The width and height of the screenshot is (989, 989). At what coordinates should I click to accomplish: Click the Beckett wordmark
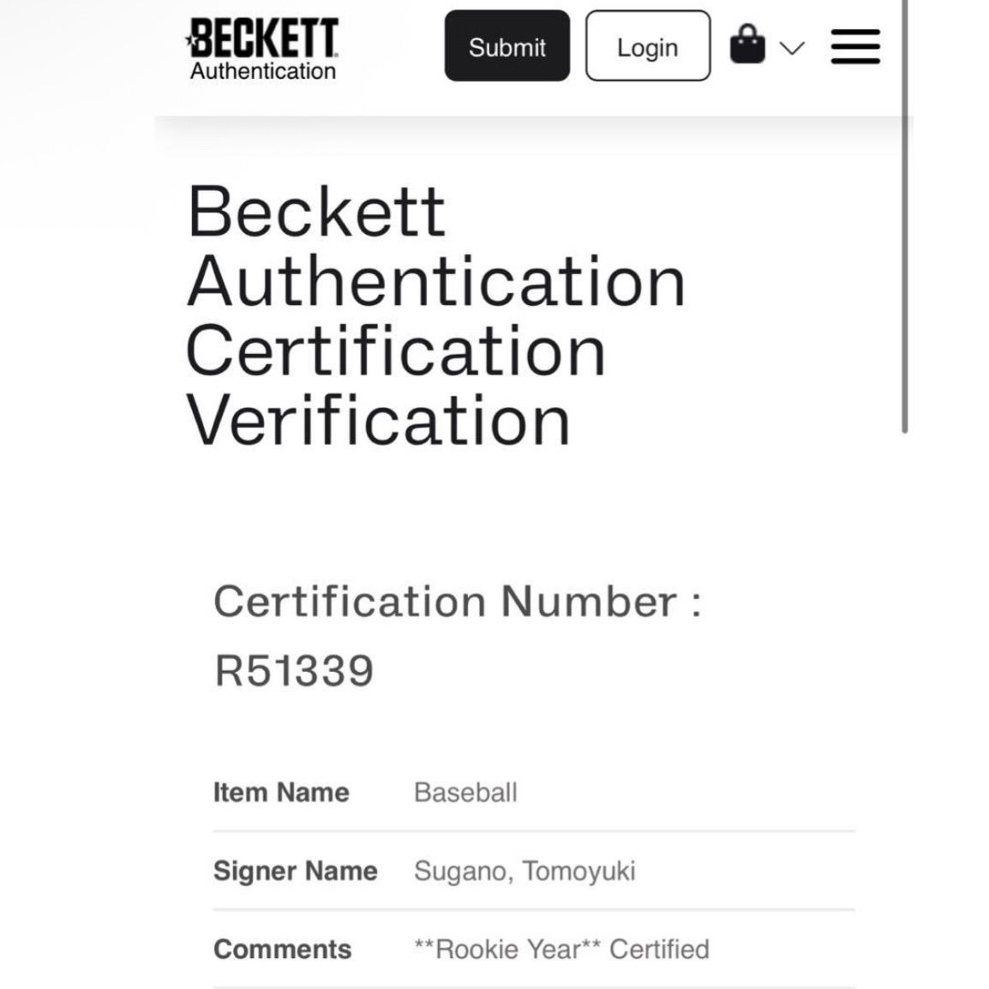[264, 38]
